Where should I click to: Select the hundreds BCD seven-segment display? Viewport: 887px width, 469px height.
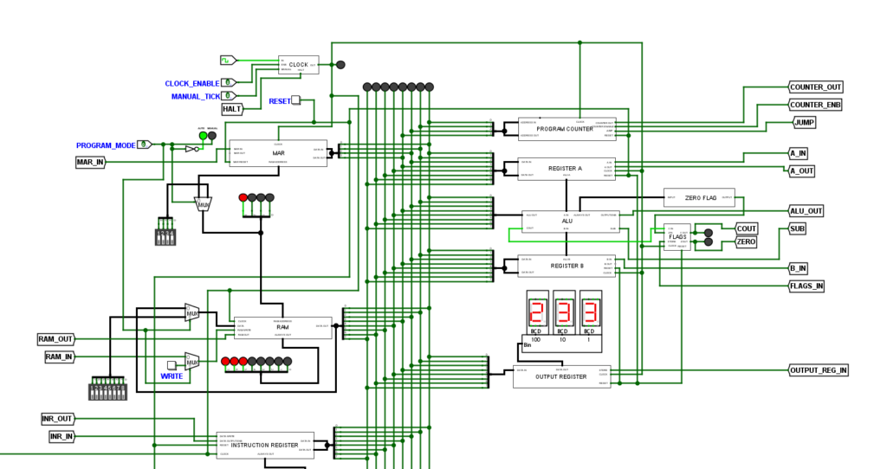pyautogui.click(x=536, y=312)
